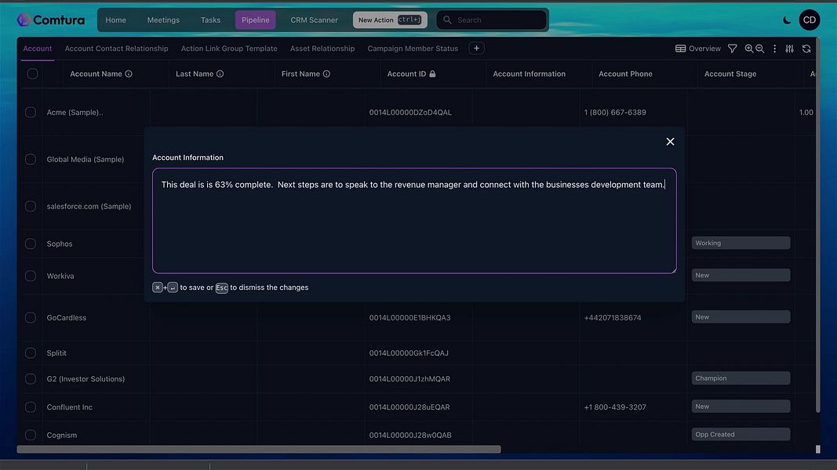Click info icon next to First Name

coord(326,74)
